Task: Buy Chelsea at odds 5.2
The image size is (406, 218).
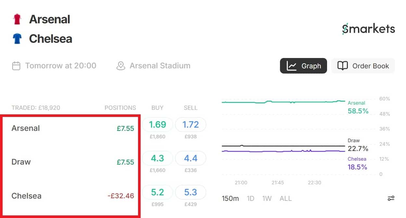Action: click(158, 192)
